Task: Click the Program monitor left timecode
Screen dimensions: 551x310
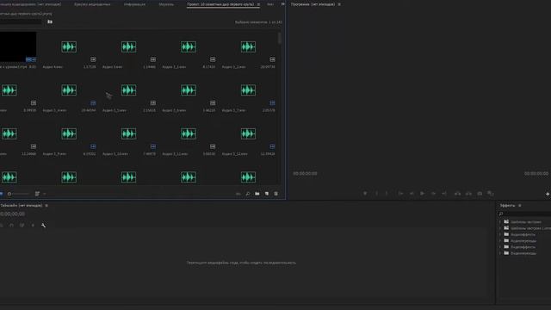Action: (x=305, y=174)
